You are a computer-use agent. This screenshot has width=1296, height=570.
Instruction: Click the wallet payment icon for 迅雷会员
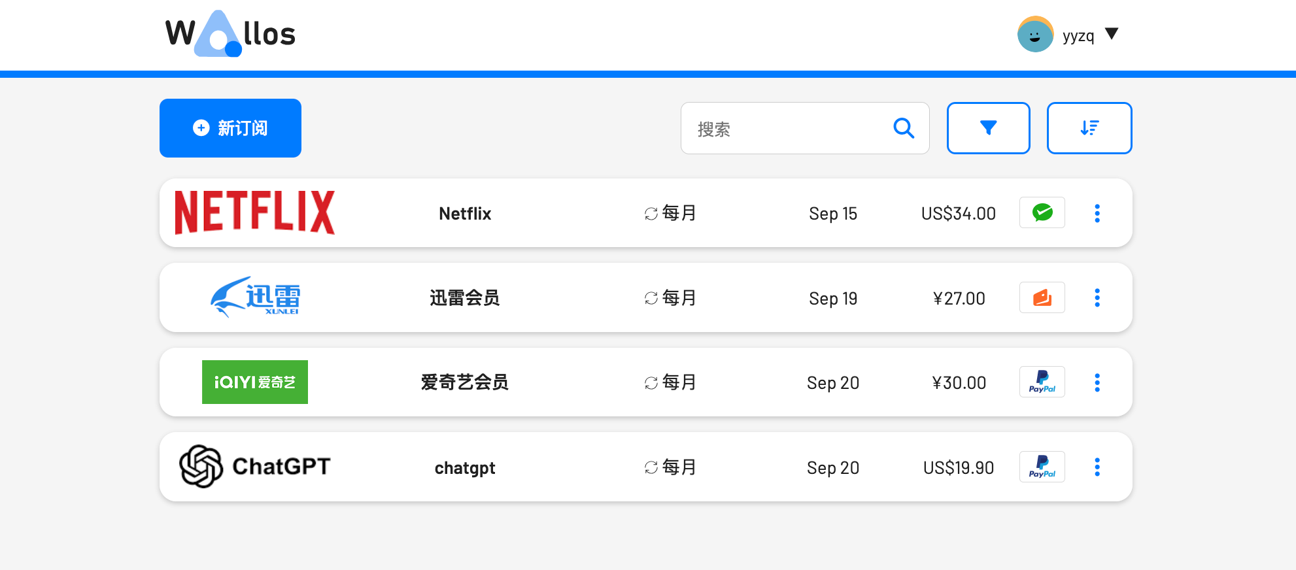[1042, 298]
